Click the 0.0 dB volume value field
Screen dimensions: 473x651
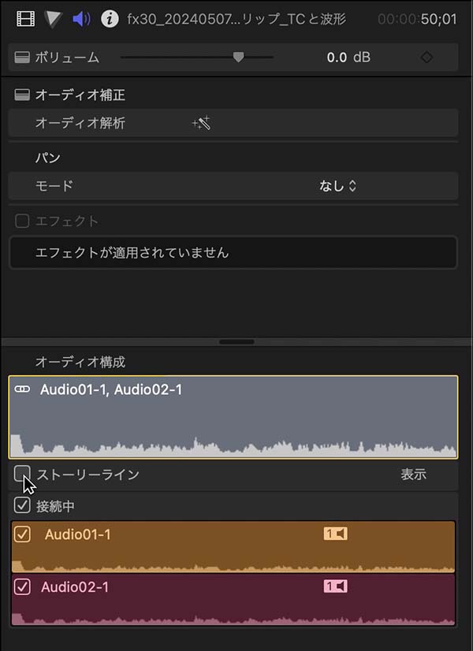(x=348, y=58)
